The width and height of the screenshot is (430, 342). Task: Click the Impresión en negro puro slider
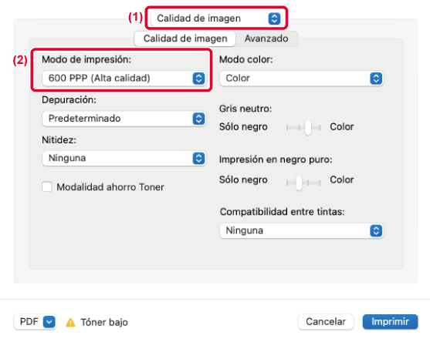pos(303,183)
